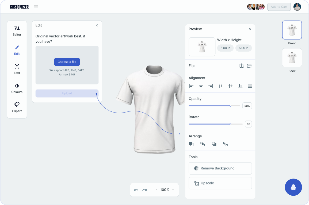Bring the artwork to front in Arrange
Viewport: 309px width, 205px height.
(x=191, y=144)
